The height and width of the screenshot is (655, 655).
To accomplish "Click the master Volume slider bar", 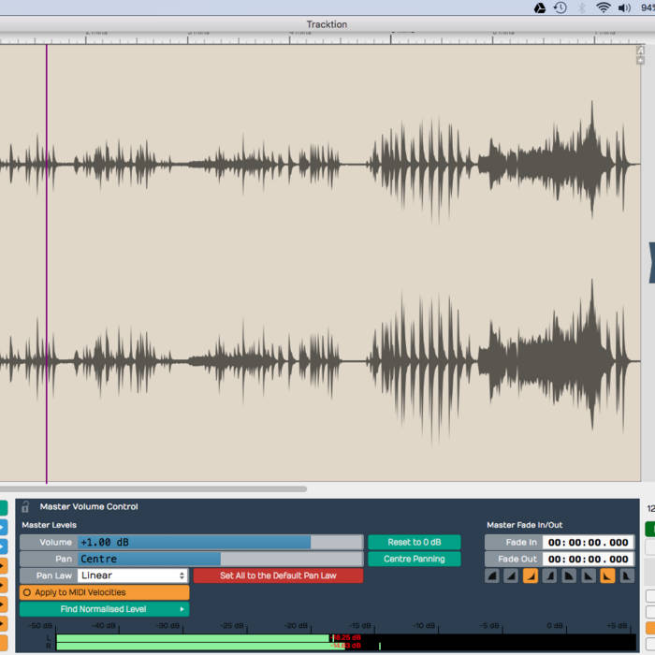I will [x=220, y=543].
